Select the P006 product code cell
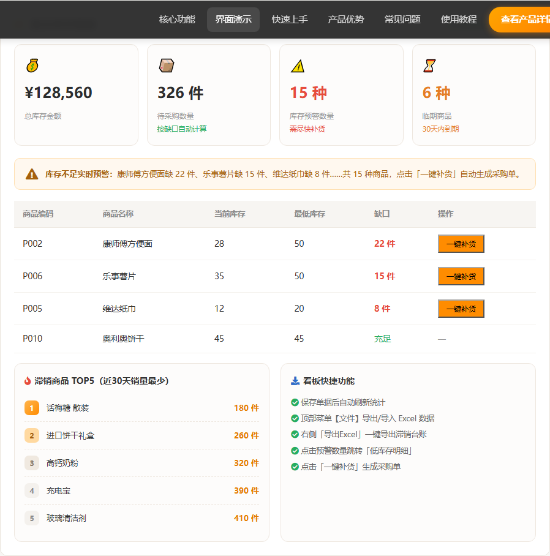The width and height of the screenshot is (550, 556). pyautogui.click(x=32, y=276)
